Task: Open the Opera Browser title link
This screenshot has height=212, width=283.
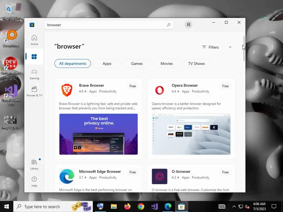Action: (x=185, y=86)
